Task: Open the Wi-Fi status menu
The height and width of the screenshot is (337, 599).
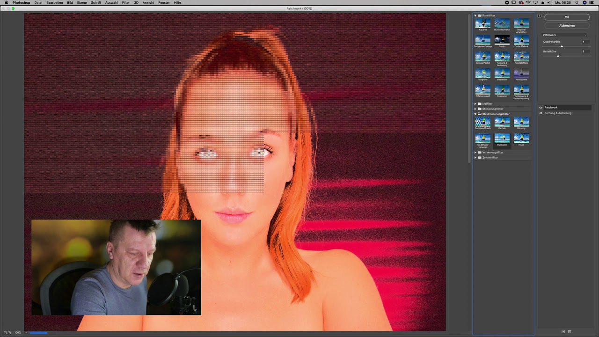Action: [x=528, y=3]
